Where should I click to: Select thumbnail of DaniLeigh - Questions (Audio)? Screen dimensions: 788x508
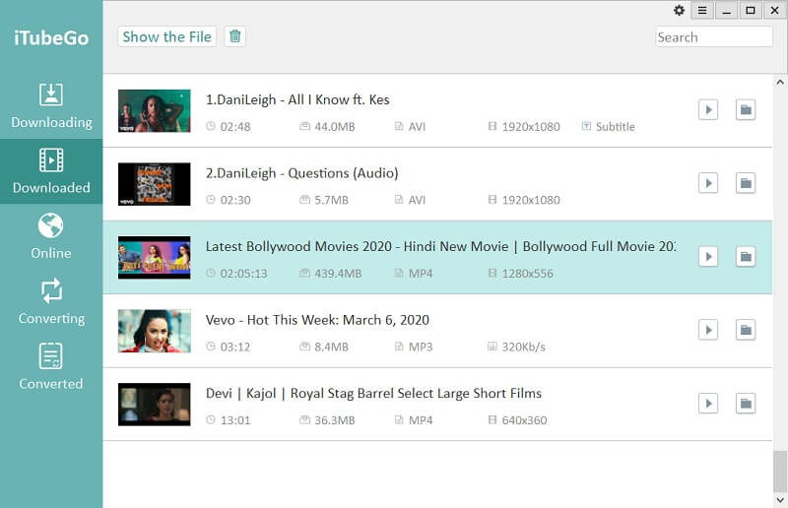coord(155,184)
